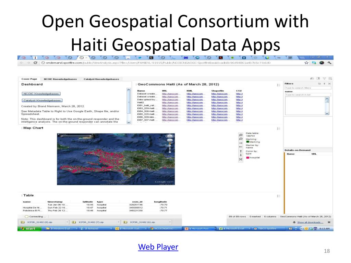
Task: Click the green Marking color swatch
Action: [x=247, y=142]
